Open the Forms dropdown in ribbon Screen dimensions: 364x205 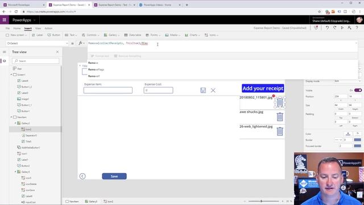point(153,35)
